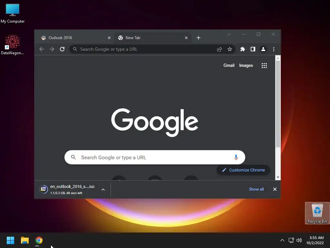Image resolution: width=330 pixels, height=248 pixels.
Task: Click the Google logo
Action: pyautogui.click(x=155, y=122)
